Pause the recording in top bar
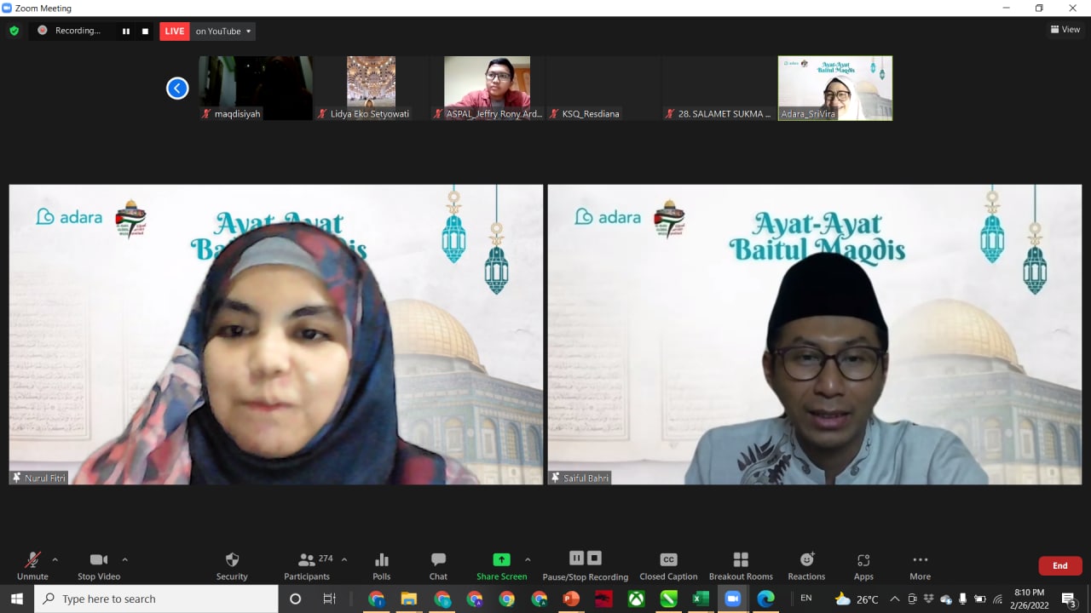Screen dimensions: 1091x613 tap(126, 32)
